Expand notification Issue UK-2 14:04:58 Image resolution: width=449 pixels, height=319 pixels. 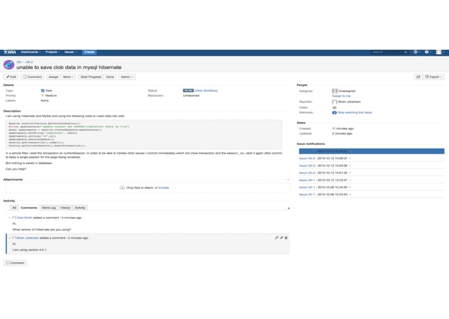(x=350, y=166)
